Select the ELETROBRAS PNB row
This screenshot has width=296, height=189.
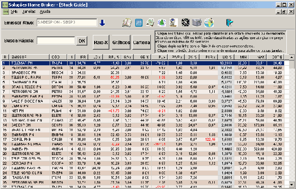point(143,115)
